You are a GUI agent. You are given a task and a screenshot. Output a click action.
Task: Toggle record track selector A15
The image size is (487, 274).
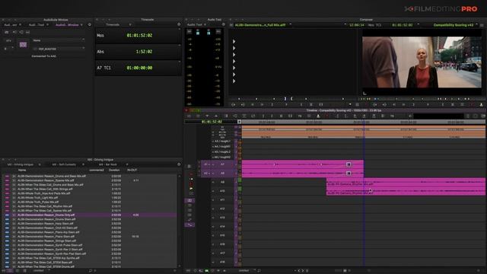point(222,235)
